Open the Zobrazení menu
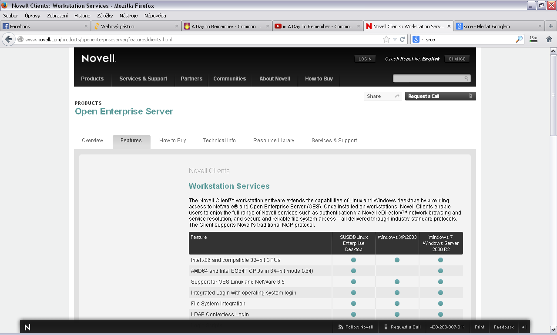Image resolution: width=557 pixels, height=335 pixels. 57,16
